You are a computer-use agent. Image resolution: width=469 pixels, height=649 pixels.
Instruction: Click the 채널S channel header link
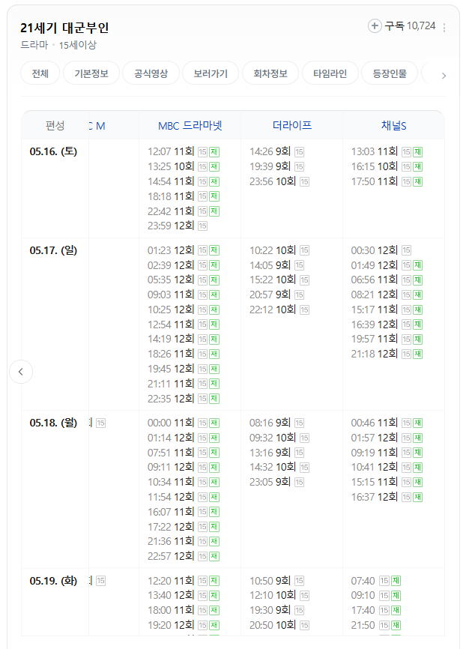pos(393,125)
